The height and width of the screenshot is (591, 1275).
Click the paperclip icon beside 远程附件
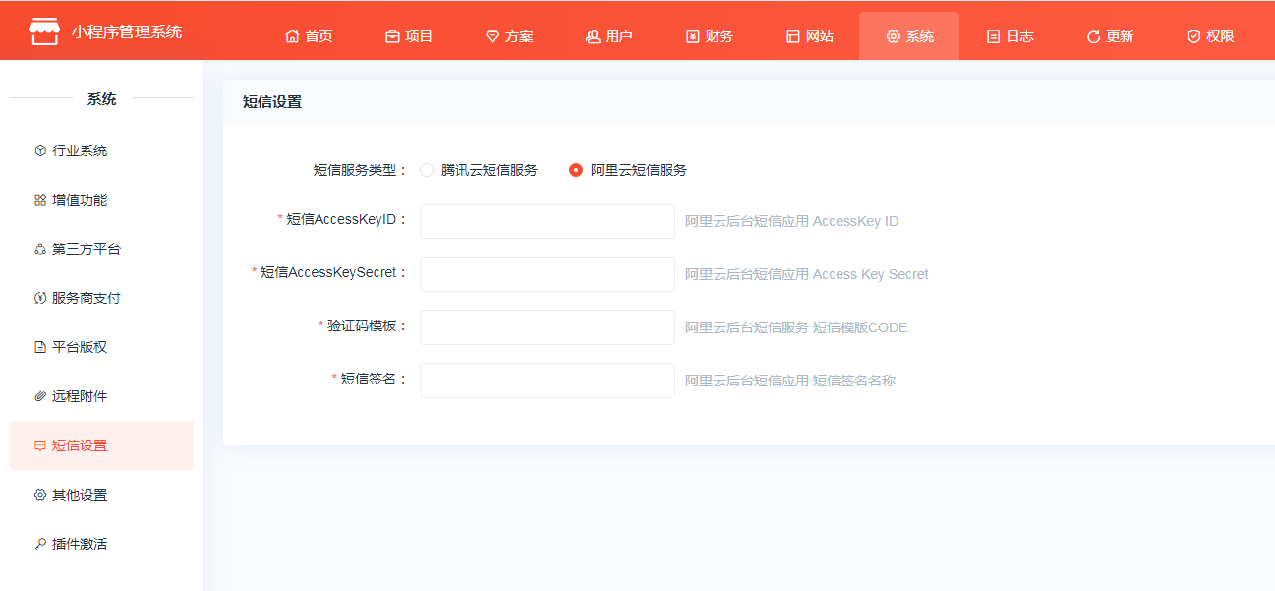pyautogui.click(x=40, y=396)
